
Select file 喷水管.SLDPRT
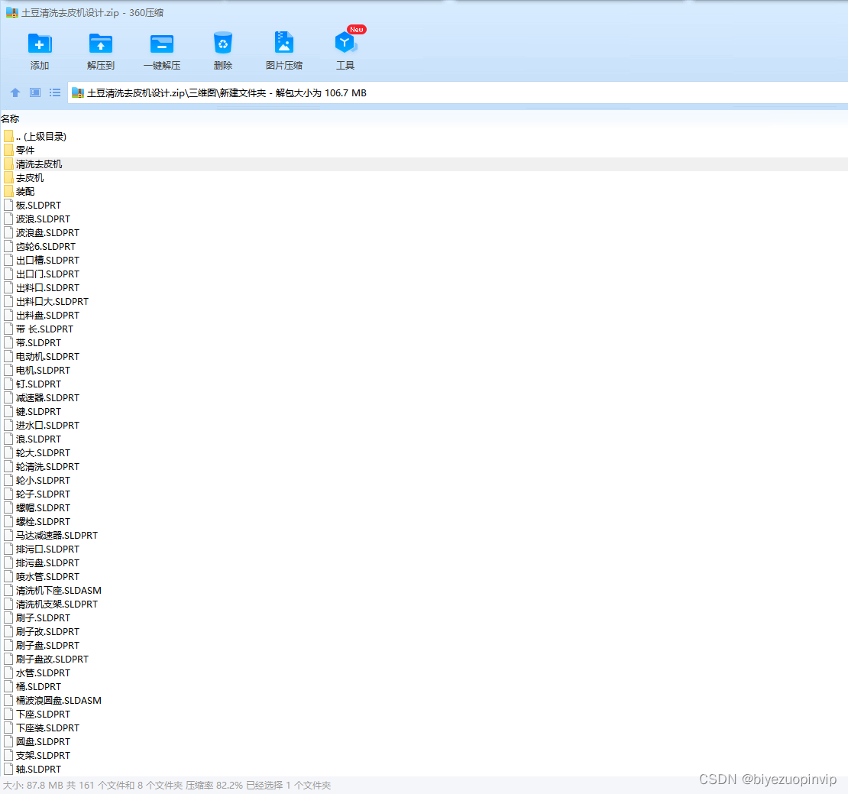[47, 577]
